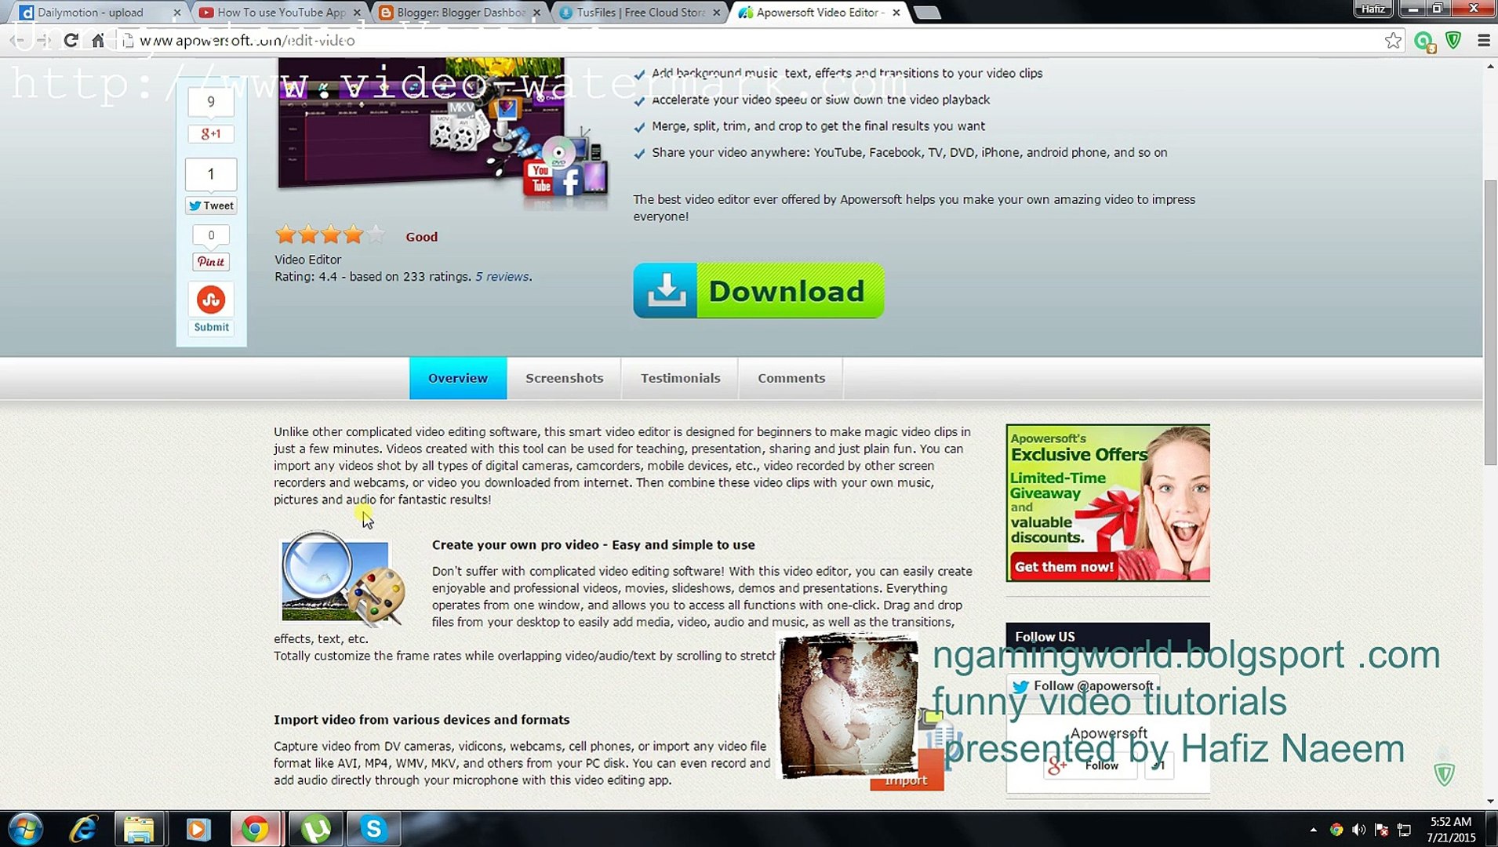Click the Exclusive Offers giveaway banner

point(1107,503)
